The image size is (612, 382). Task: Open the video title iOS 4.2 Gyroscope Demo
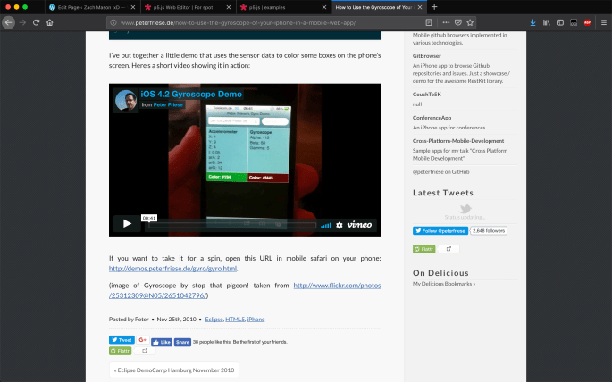pos(191,94)
